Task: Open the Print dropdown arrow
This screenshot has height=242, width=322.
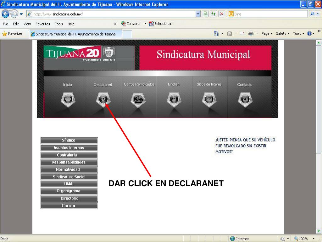Action: (x=257, y=33)
